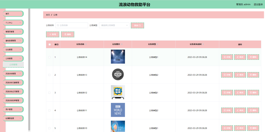Click the 管理员 admin user label
The image size is (265, 132).
(x=243, y=4)
